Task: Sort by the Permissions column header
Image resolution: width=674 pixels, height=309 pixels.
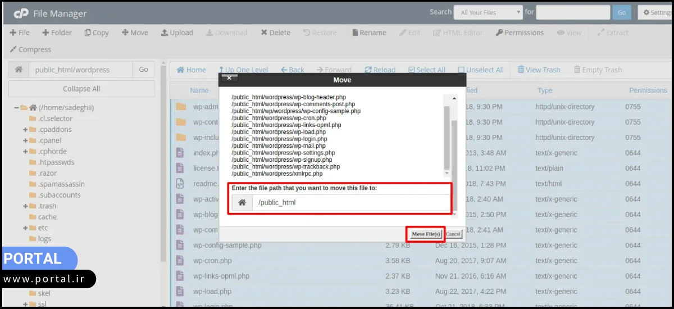Action: [x=648, y=90]
